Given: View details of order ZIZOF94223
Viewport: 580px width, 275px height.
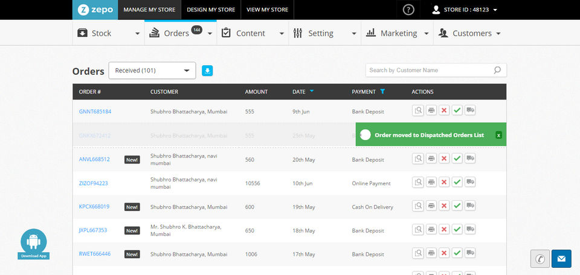Looking at the screenshot, I should [x=418, y=182].
